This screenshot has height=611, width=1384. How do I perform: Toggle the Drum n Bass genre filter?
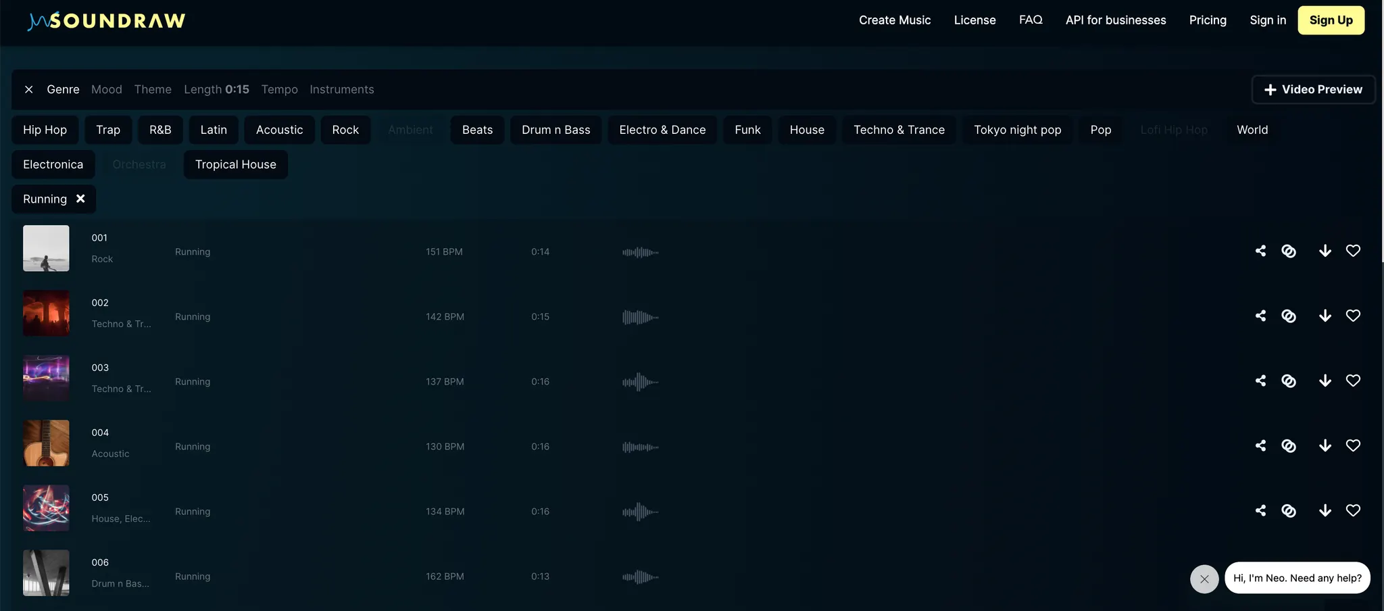click(556, 130)
